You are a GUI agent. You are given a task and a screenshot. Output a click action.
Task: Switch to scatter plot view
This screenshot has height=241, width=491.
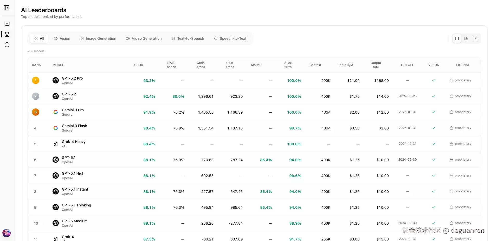[476, 38]
